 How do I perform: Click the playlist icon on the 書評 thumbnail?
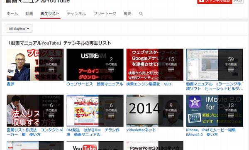click(51, 69)
